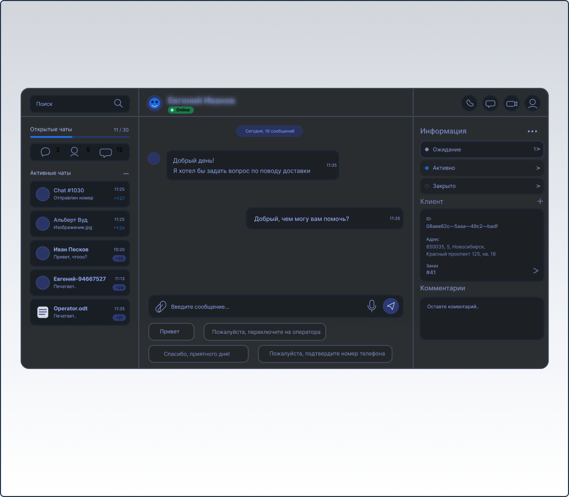Click the search magnifier icon
Image resolution: width=569 pixels, height=497 pixels.
(119, 103)
